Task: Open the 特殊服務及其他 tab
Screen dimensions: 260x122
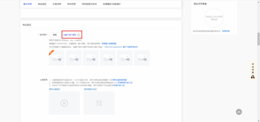Action: coord(89,4)
